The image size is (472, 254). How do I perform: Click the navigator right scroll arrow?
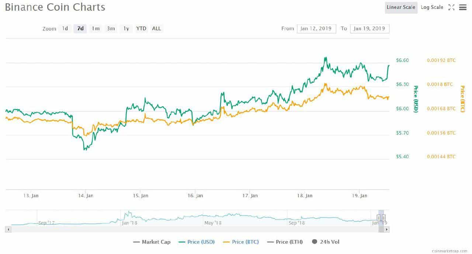coord(386,229)
